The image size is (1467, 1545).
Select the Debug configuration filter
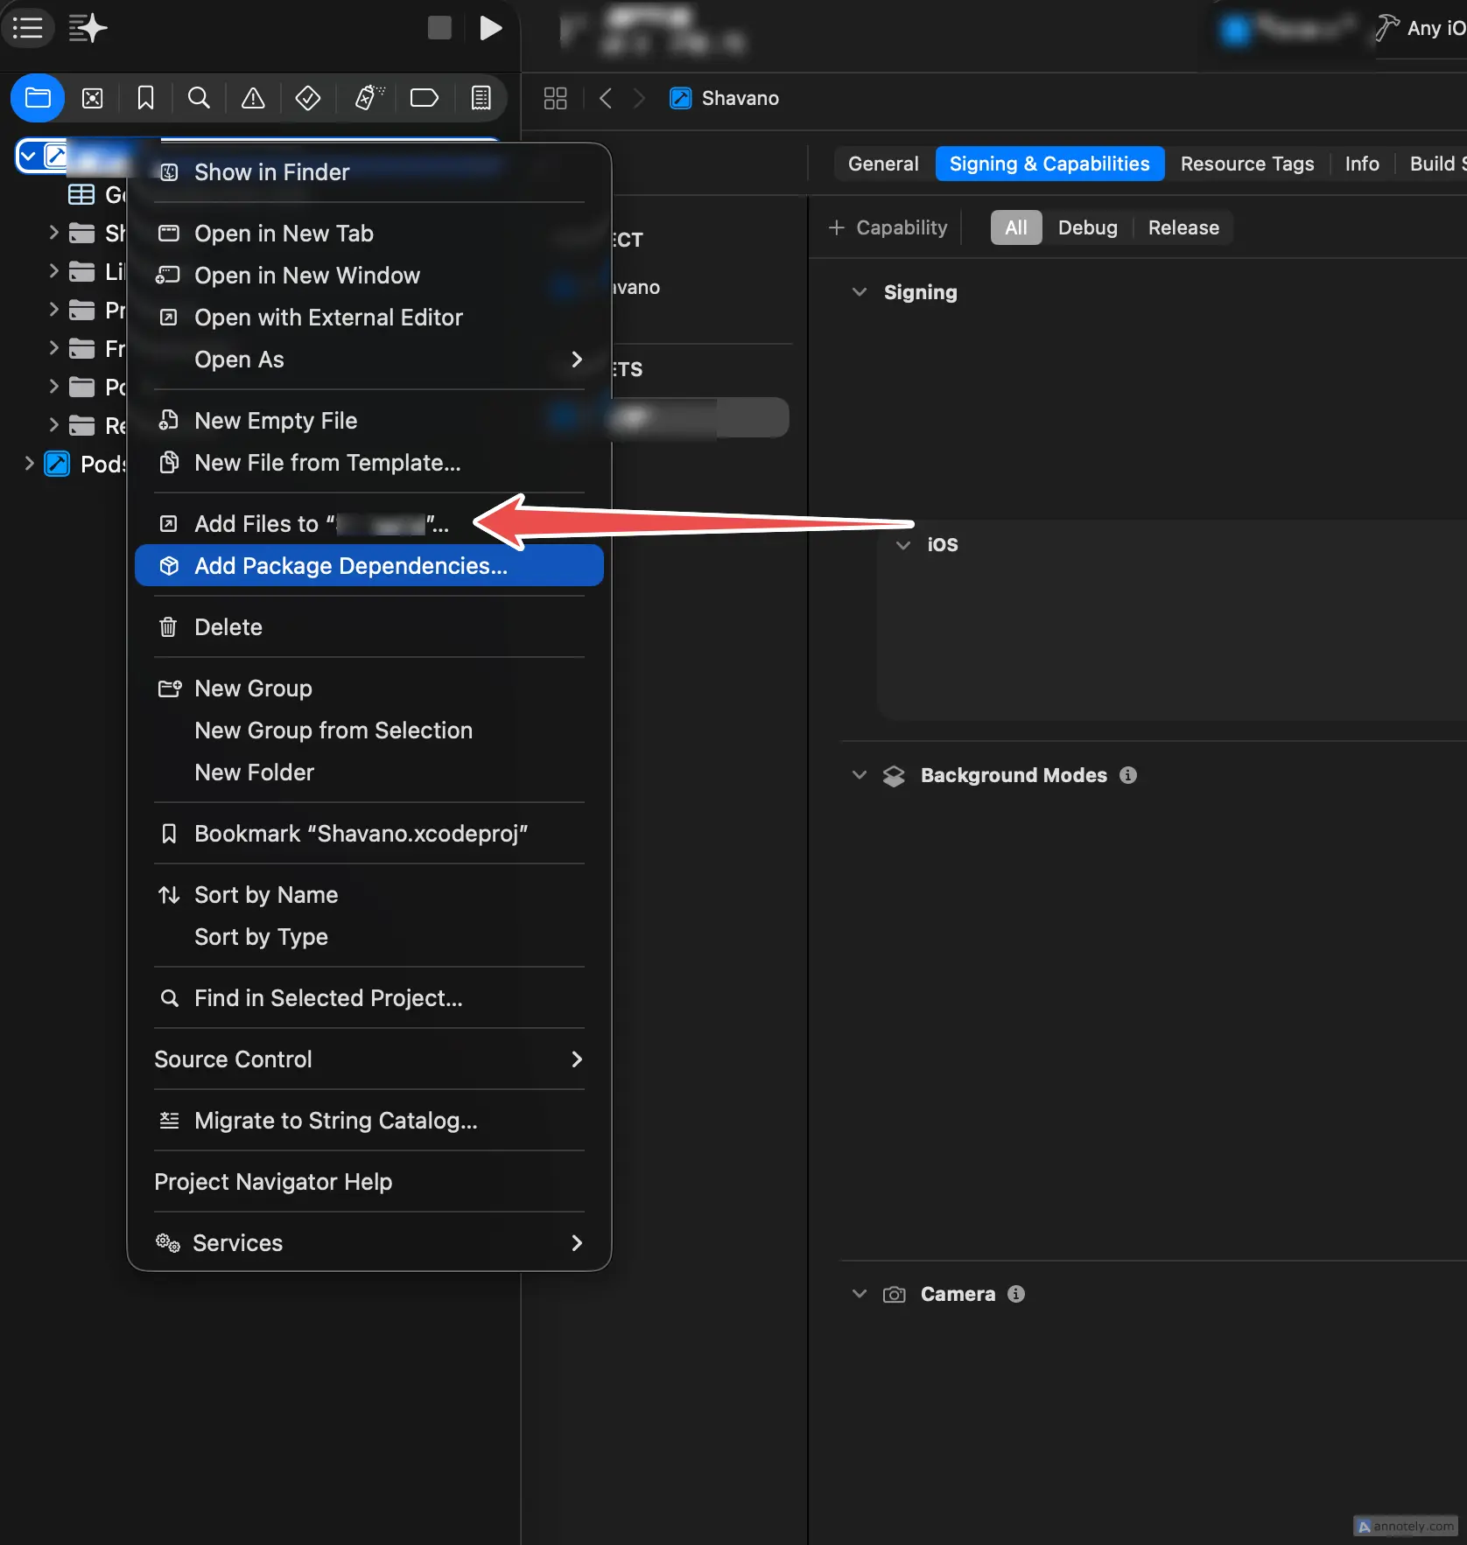click(1087, 227)
